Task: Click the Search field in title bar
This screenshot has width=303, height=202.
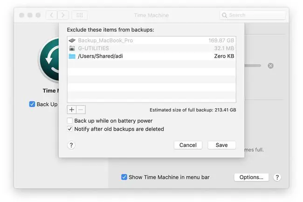Action: click(x=253, y=15)
